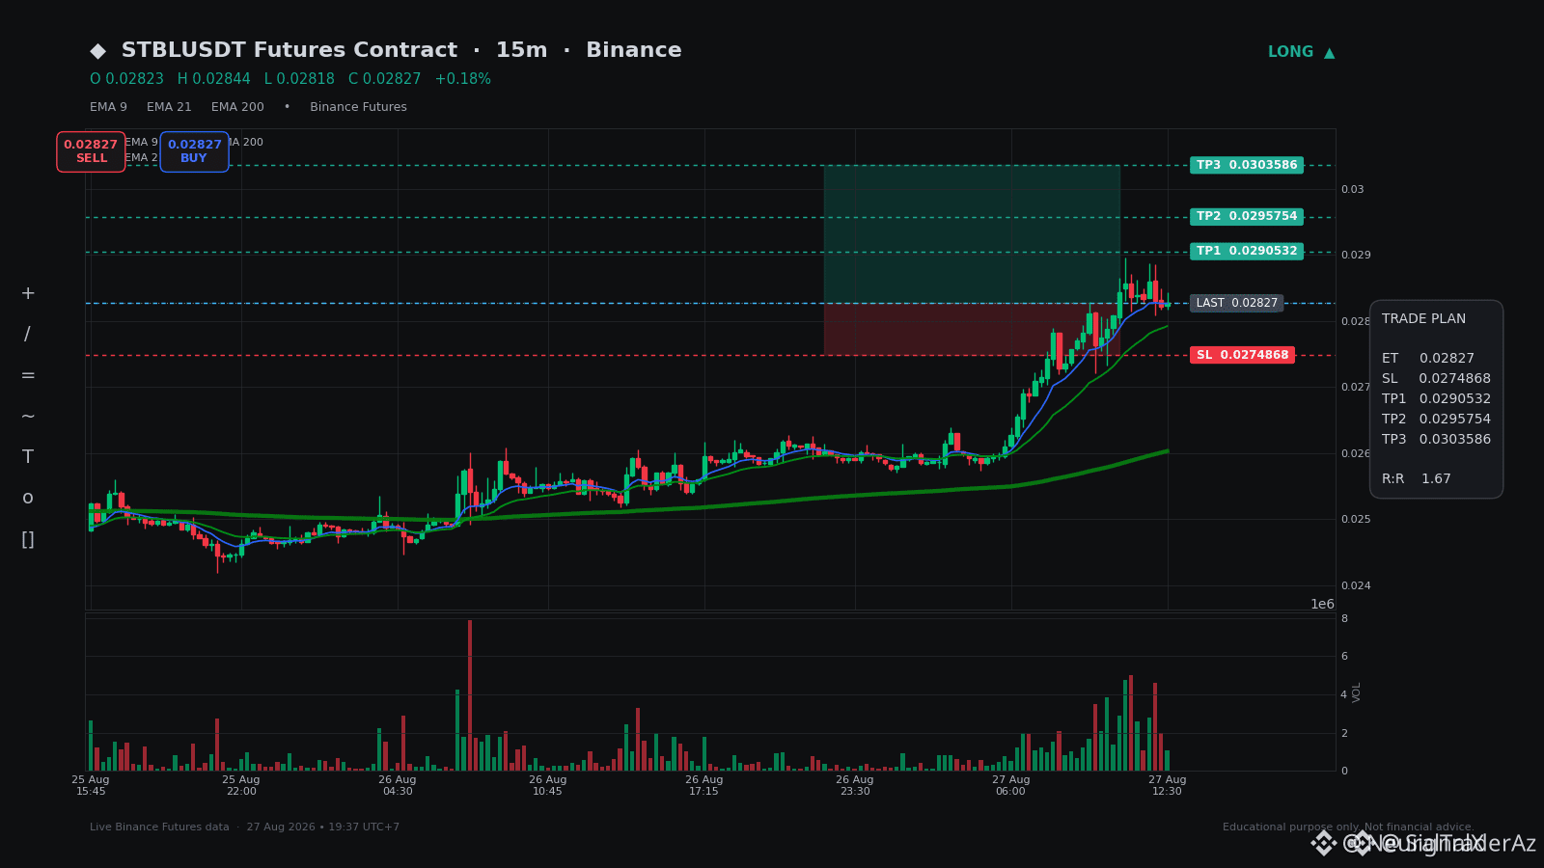Click the "26 Aug 17:15" time axis label
Screen dimensions: 1544x868
click(x=704, y=785)
